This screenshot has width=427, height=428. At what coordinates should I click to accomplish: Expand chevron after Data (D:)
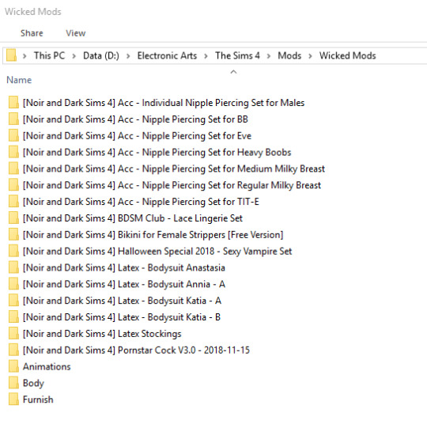pos(128,56)
